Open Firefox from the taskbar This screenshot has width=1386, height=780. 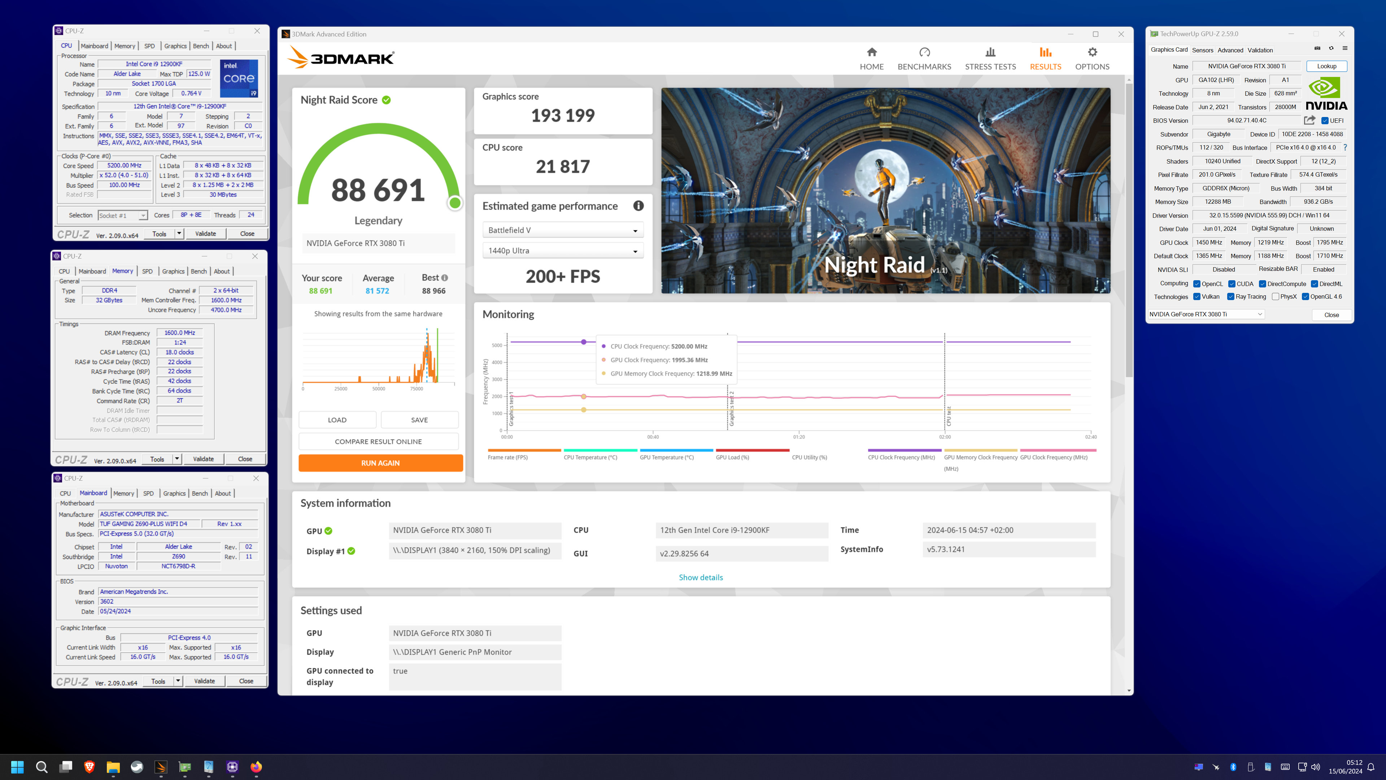pyautogui.click(x=256, y=767)
